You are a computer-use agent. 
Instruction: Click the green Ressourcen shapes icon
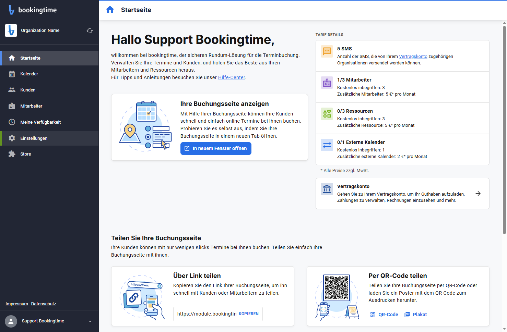point(327,114)
